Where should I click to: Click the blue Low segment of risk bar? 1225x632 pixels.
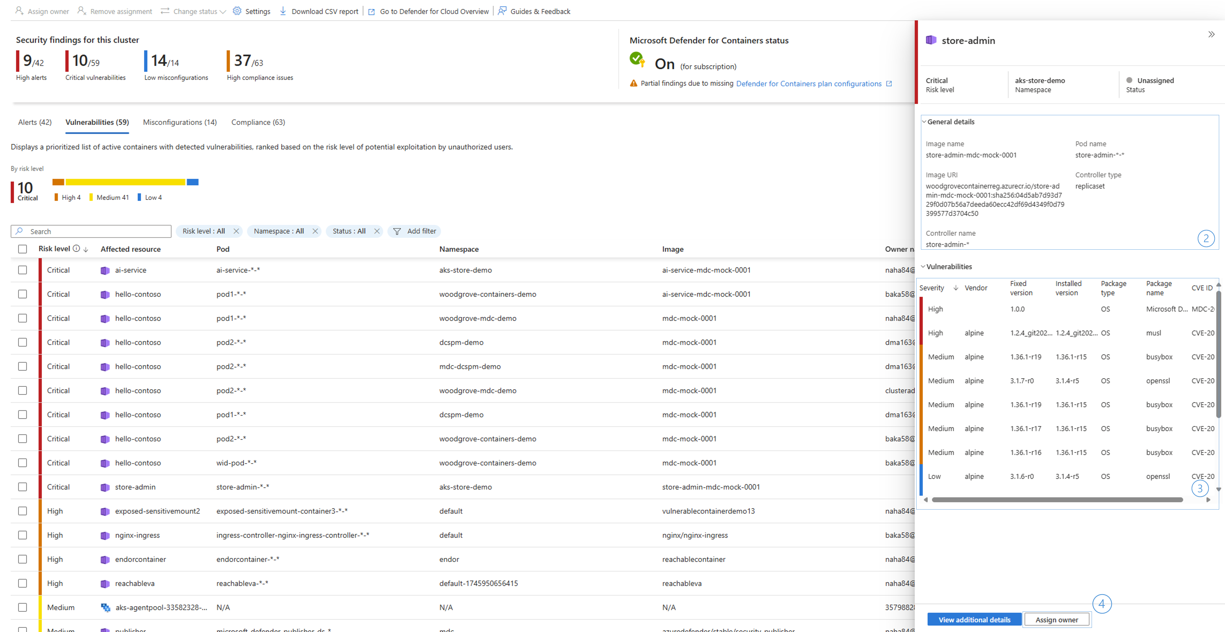pyautogui.click(x=193, y=182)
